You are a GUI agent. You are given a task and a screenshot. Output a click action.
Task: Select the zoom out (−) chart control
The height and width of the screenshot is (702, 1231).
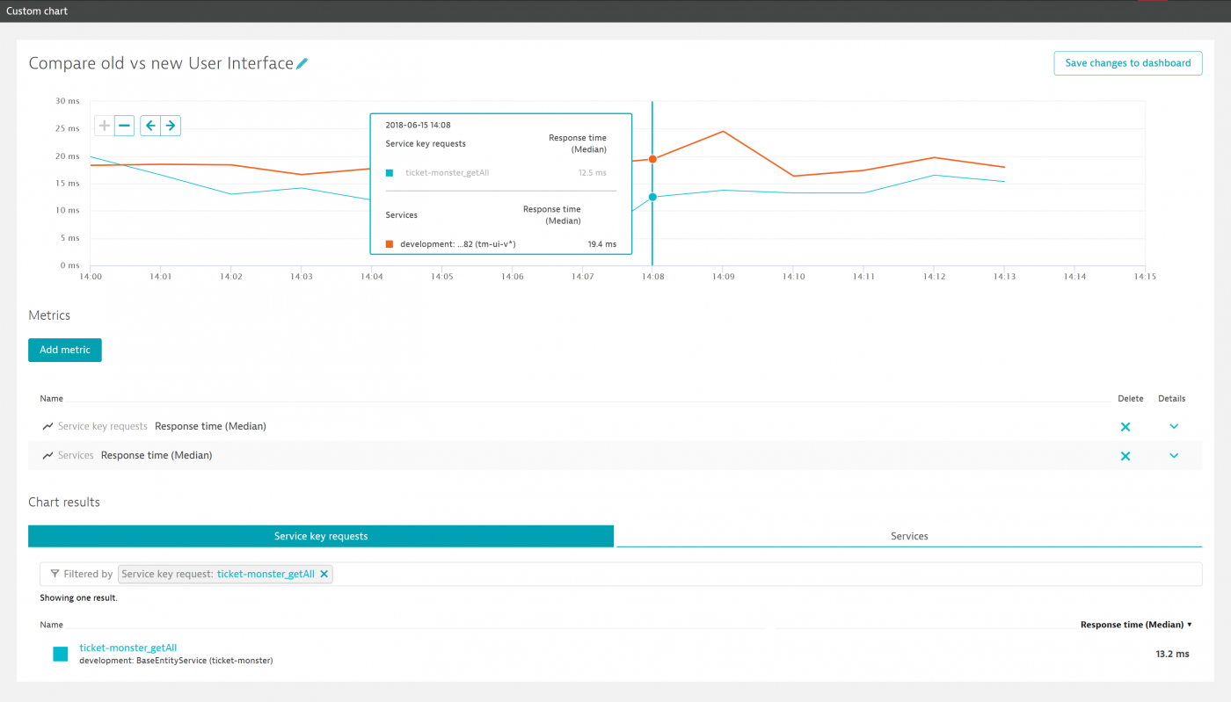[124, 125]
